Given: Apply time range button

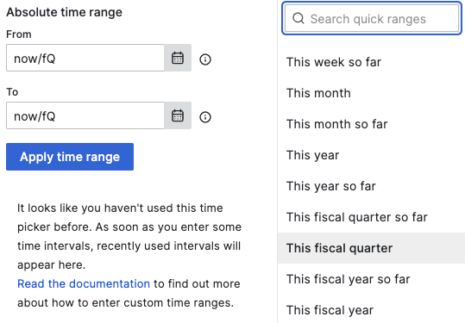Looking at the screenshot, I should (x=70, y=157).
